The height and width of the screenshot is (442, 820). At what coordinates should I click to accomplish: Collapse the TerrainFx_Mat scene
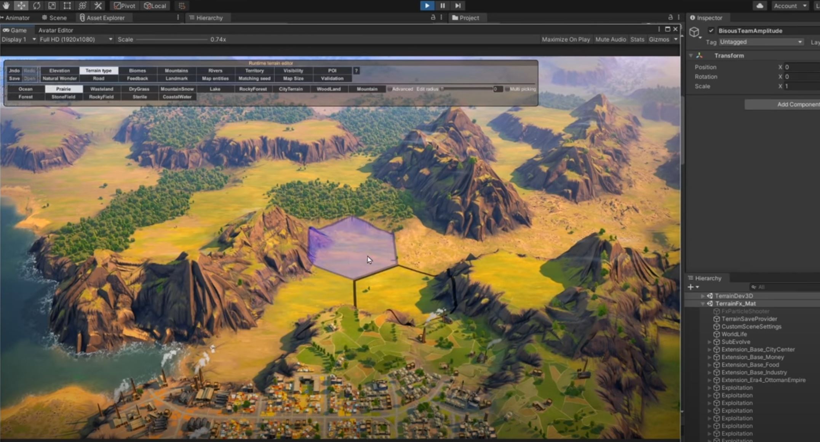pos(703,304)
